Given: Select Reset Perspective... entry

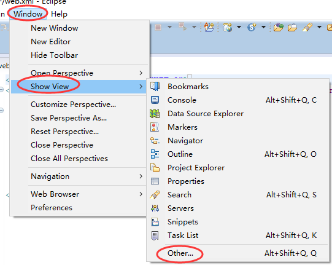Looking at the screenshot, I should pos(64,132).
